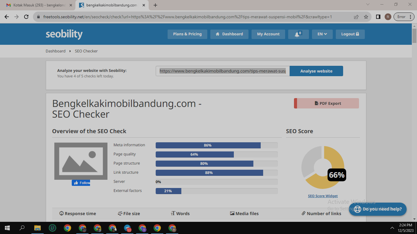This screenshot has height=234, width=417.
Task: Click the Facebook Follow button
Action: tap(81, 183)
